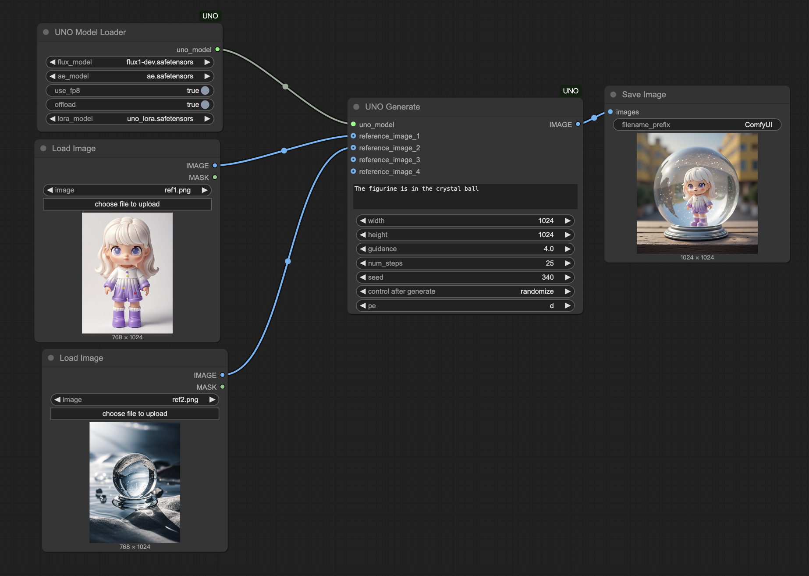Image resolution: width=809 pixels, height=576 pixels.
Task: Decrease height with left arrow
Action: coord(363,235)
